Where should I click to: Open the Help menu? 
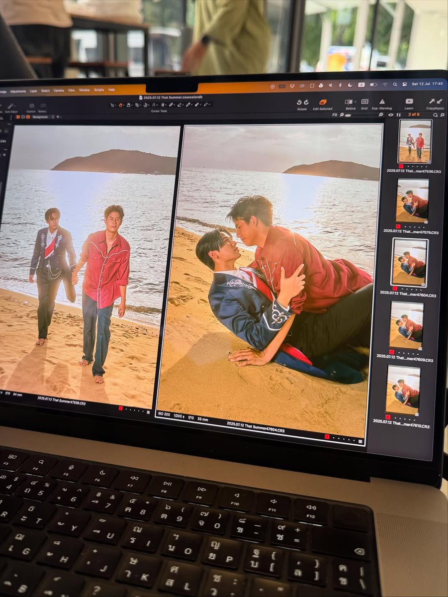tap(111, 90)
